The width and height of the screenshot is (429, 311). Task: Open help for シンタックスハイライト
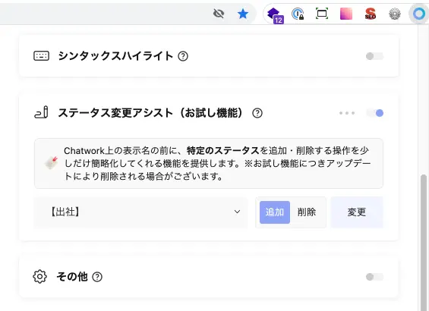click(183, 56)
